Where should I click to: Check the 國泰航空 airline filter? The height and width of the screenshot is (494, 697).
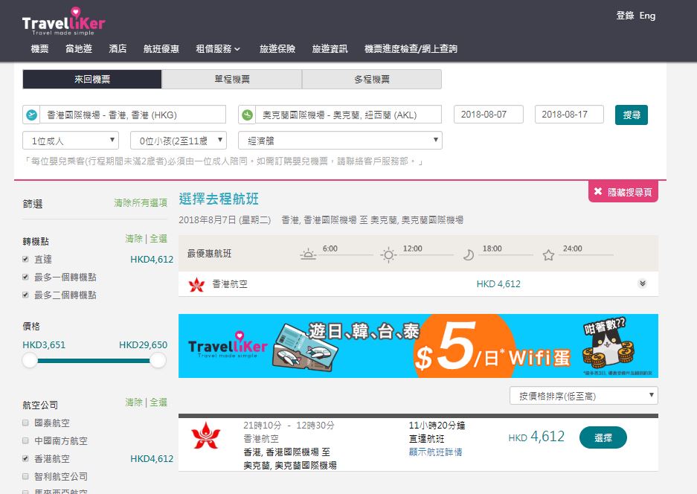tap(26, 423)
